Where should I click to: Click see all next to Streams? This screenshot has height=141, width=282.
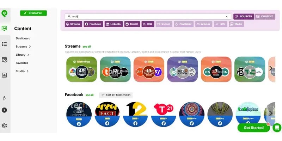[87, 47]
